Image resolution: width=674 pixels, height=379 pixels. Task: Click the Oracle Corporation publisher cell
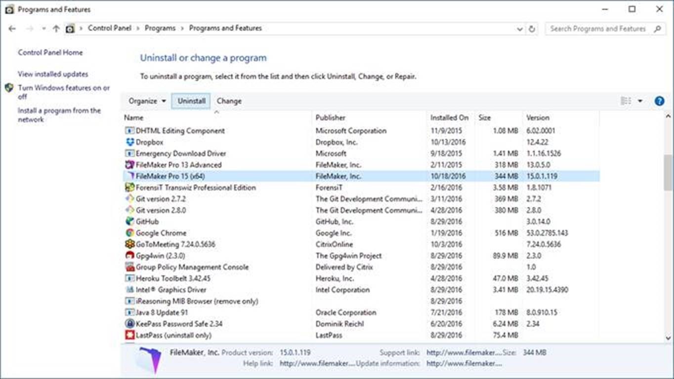[x=346, y=312]
